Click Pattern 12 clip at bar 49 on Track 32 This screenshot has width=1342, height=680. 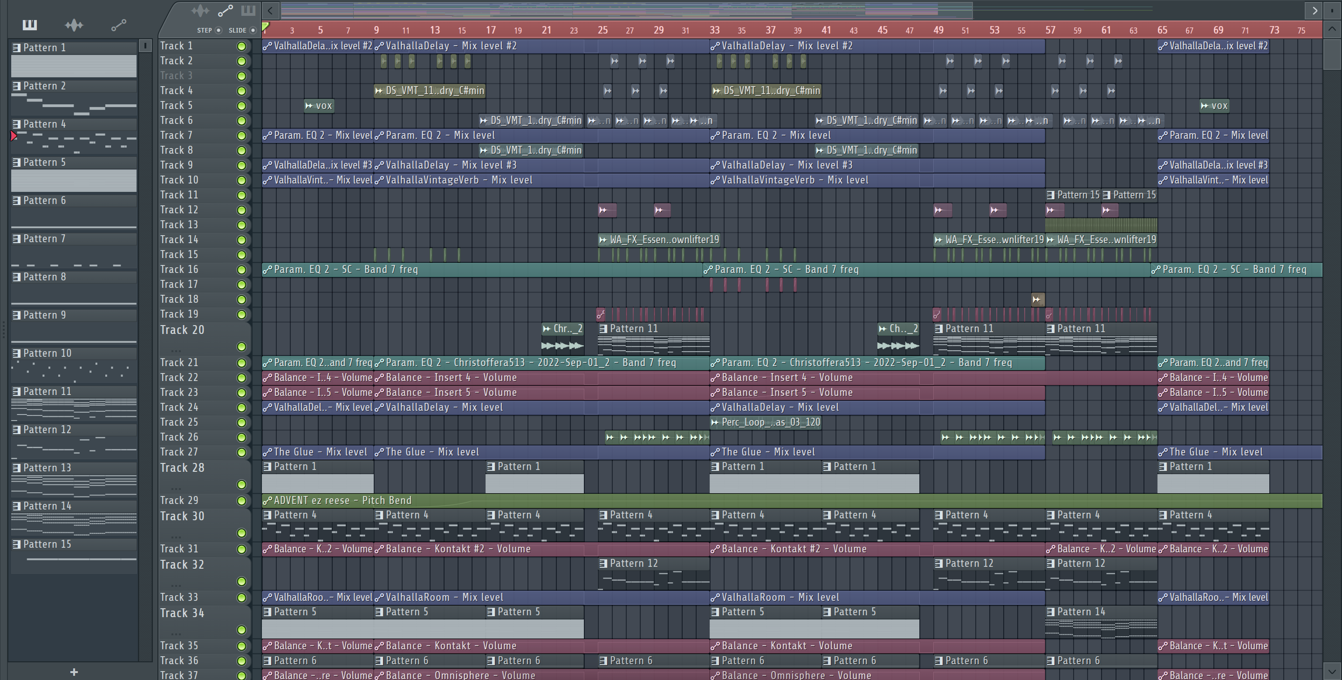tap(989, 574)
